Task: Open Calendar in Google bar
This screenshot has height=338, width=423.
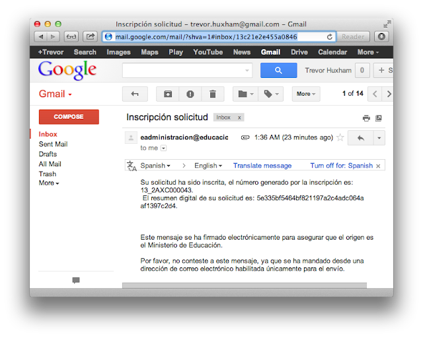Action: [x=332, y=52]
